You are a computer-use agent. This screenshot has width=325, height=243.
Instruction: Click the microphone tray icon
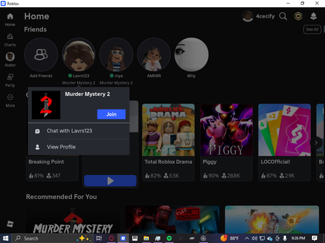[285, 238]
